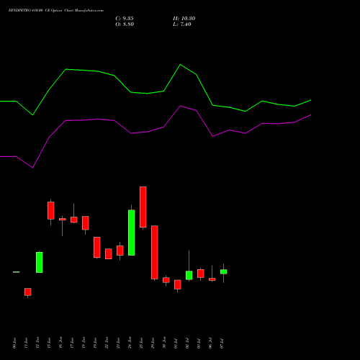This screenshot has height=360, width=360.
Task: Select the close value C: 9.35
Action: (125, 19)
